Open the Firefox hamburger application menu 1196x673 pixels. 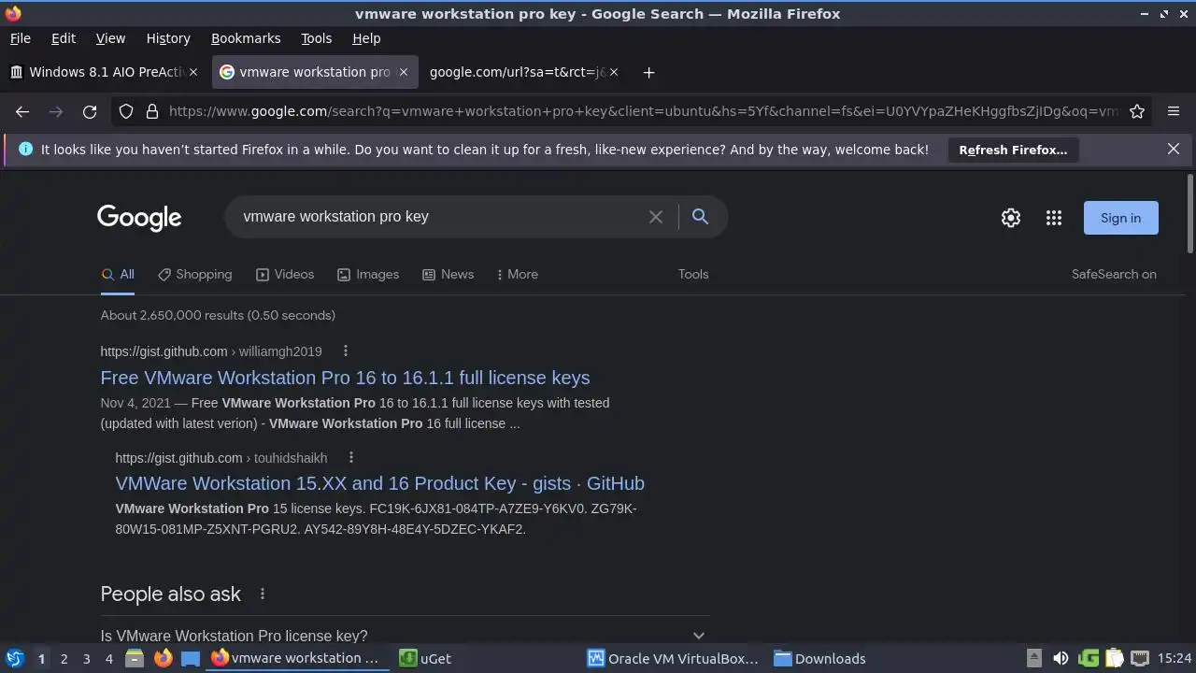(x=1174, y=111)
